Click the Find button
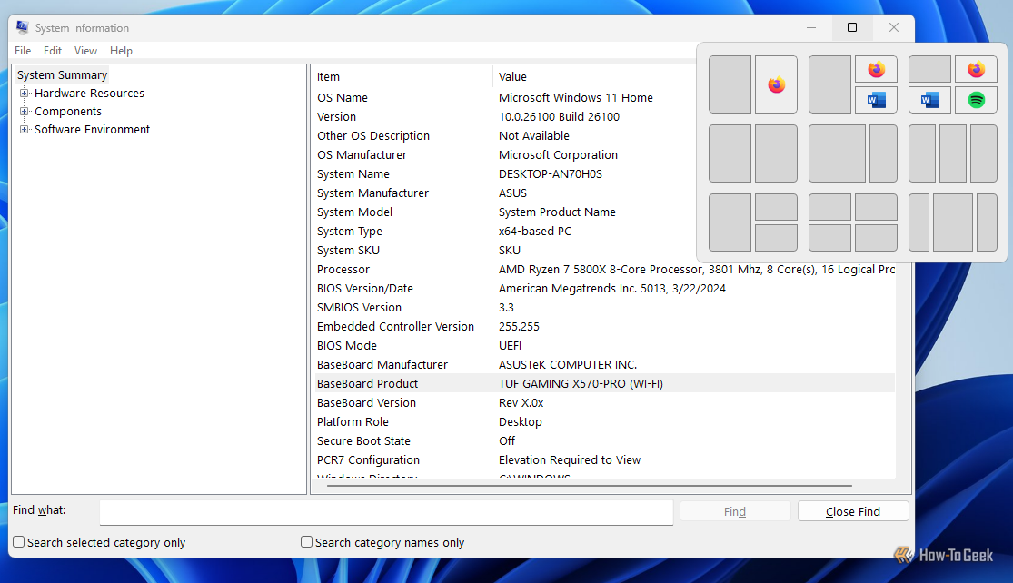Screen dimensions: 1013x583 pyautogui.click(x=734, y=510)
